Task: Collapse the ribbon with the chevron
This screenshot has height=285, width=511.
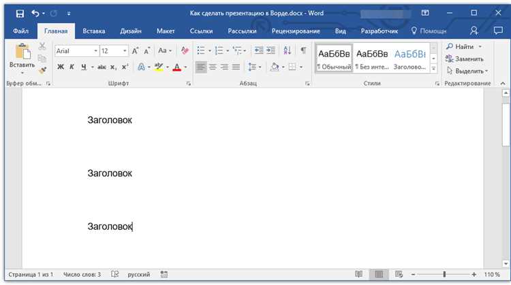Action: point(503,84)
